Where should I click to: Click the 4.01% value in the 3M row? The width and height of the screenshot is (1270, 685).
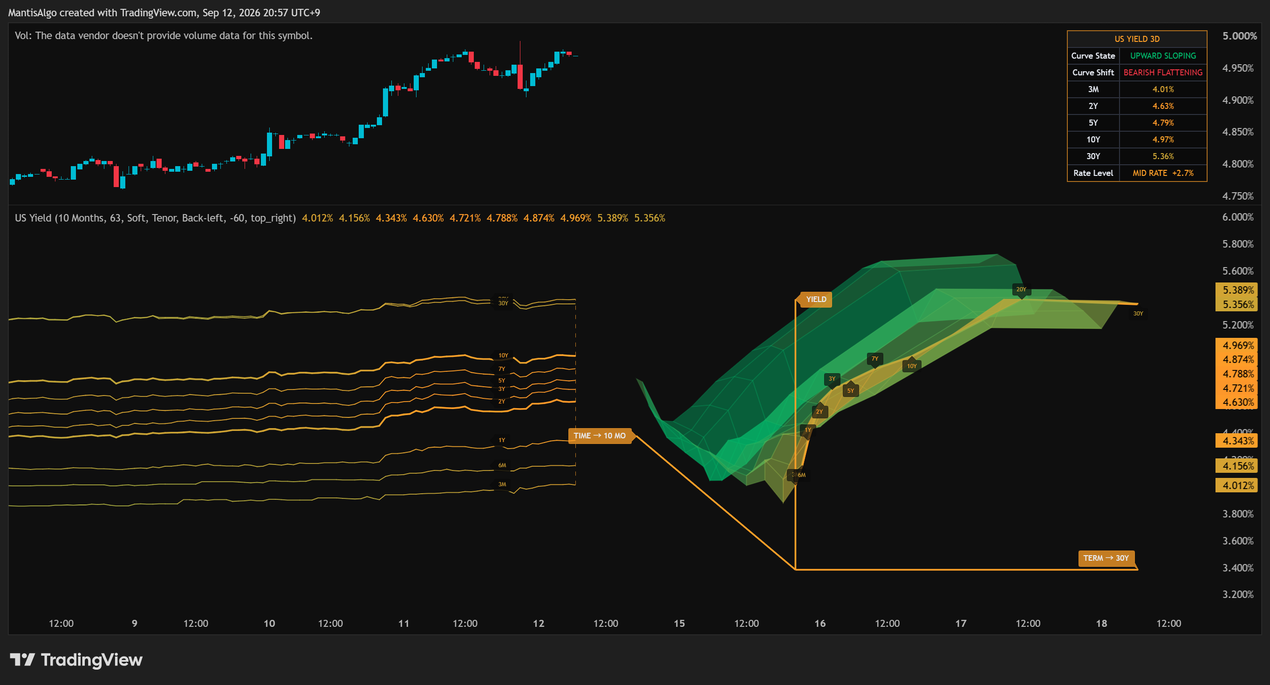1162,89
